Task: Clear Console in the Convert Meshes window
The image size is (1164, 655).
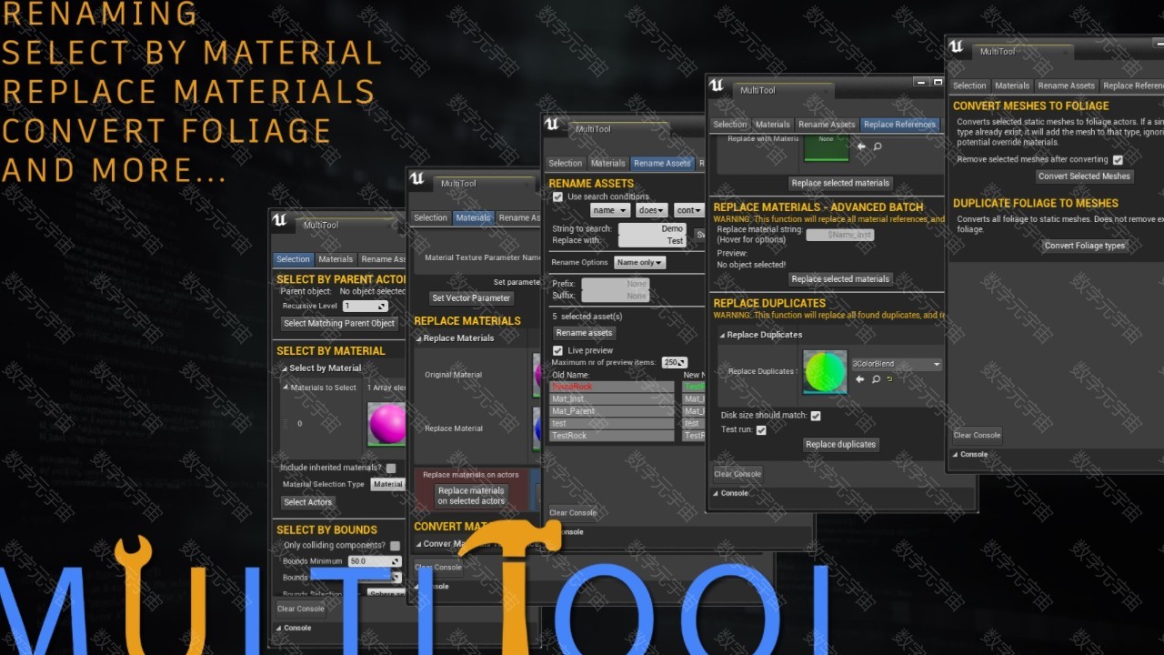Action: tap(977, 435)
